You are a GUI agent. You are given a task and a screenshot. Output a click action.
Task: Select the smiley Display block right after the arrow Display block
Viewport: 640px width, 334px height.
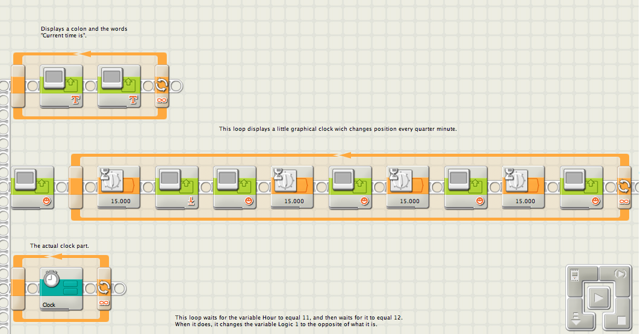235,187
